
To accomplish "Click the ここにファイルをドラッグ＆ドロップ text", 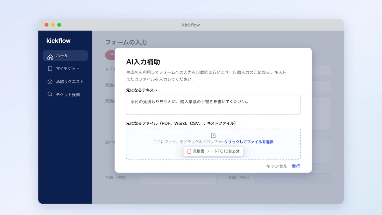I will (x=186, y=142).
